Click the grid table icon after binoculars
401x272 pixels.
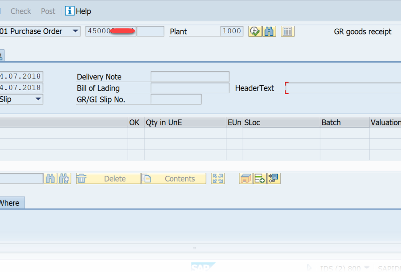(x=288, y=32)
